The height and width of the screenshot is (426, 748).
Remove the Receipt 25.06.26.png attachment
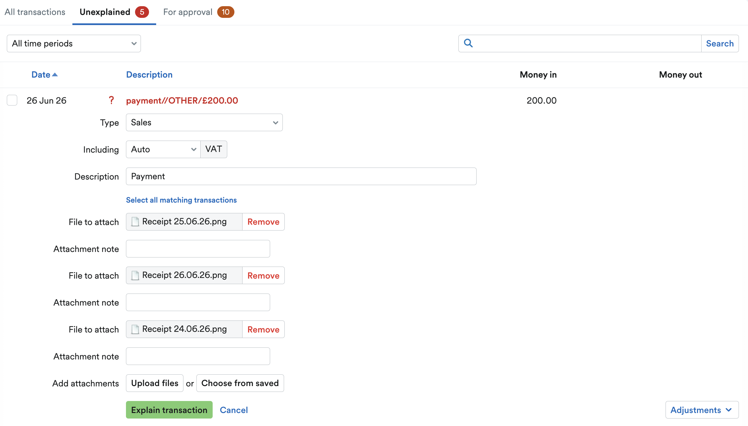[263, 222]
